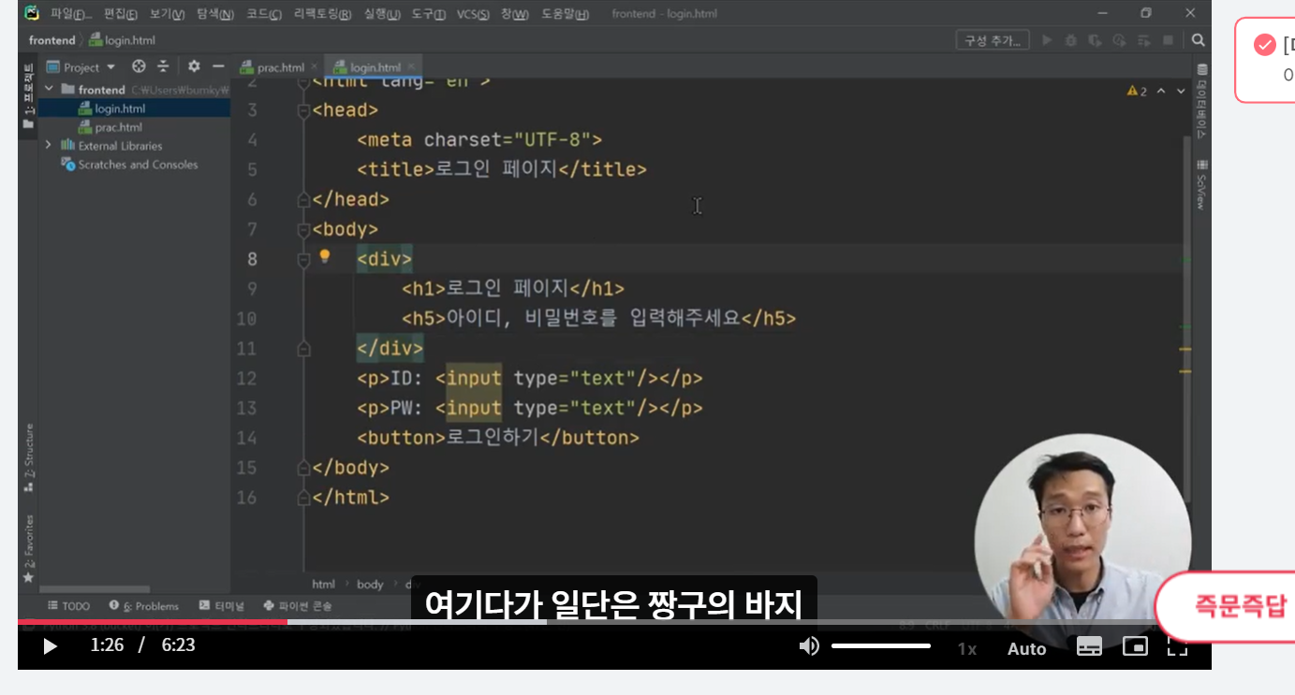The height and width of the screenshot is (695, 1295).
Task: Close the login.html tab
Action: pos(410,67)
